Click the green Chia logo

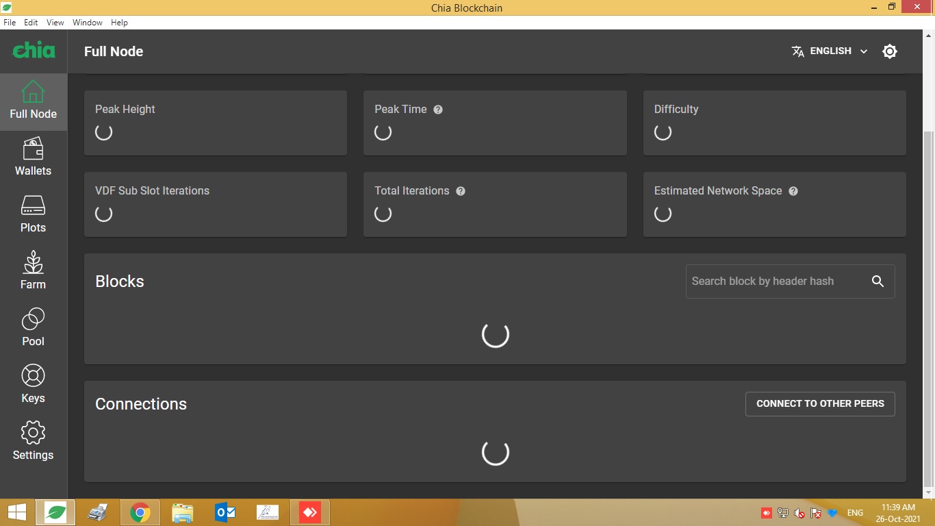point(34,50)
